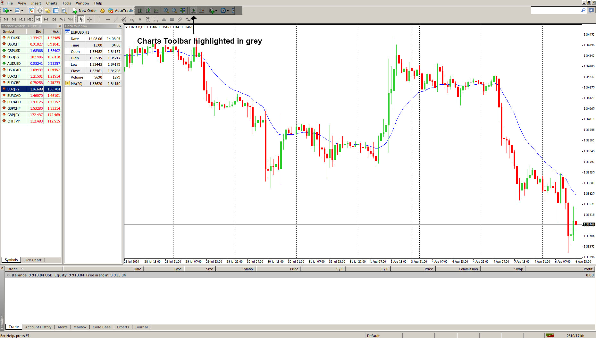Open the Periods clock dropdown
596x338 pixels.
pos(224,11)
